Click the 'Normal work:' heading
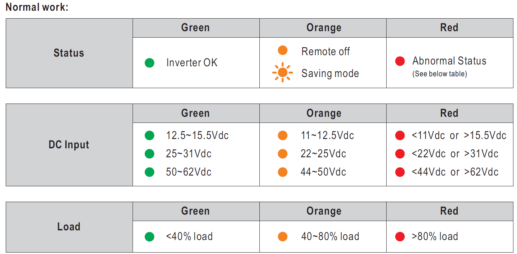517x254 pixels. pyautogui.click(x=37, y=7)
